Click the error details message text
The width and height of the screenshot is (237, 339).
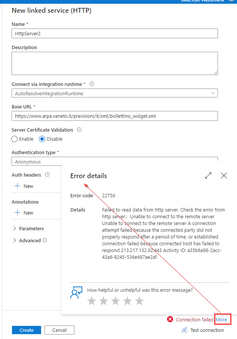point(163,233)
